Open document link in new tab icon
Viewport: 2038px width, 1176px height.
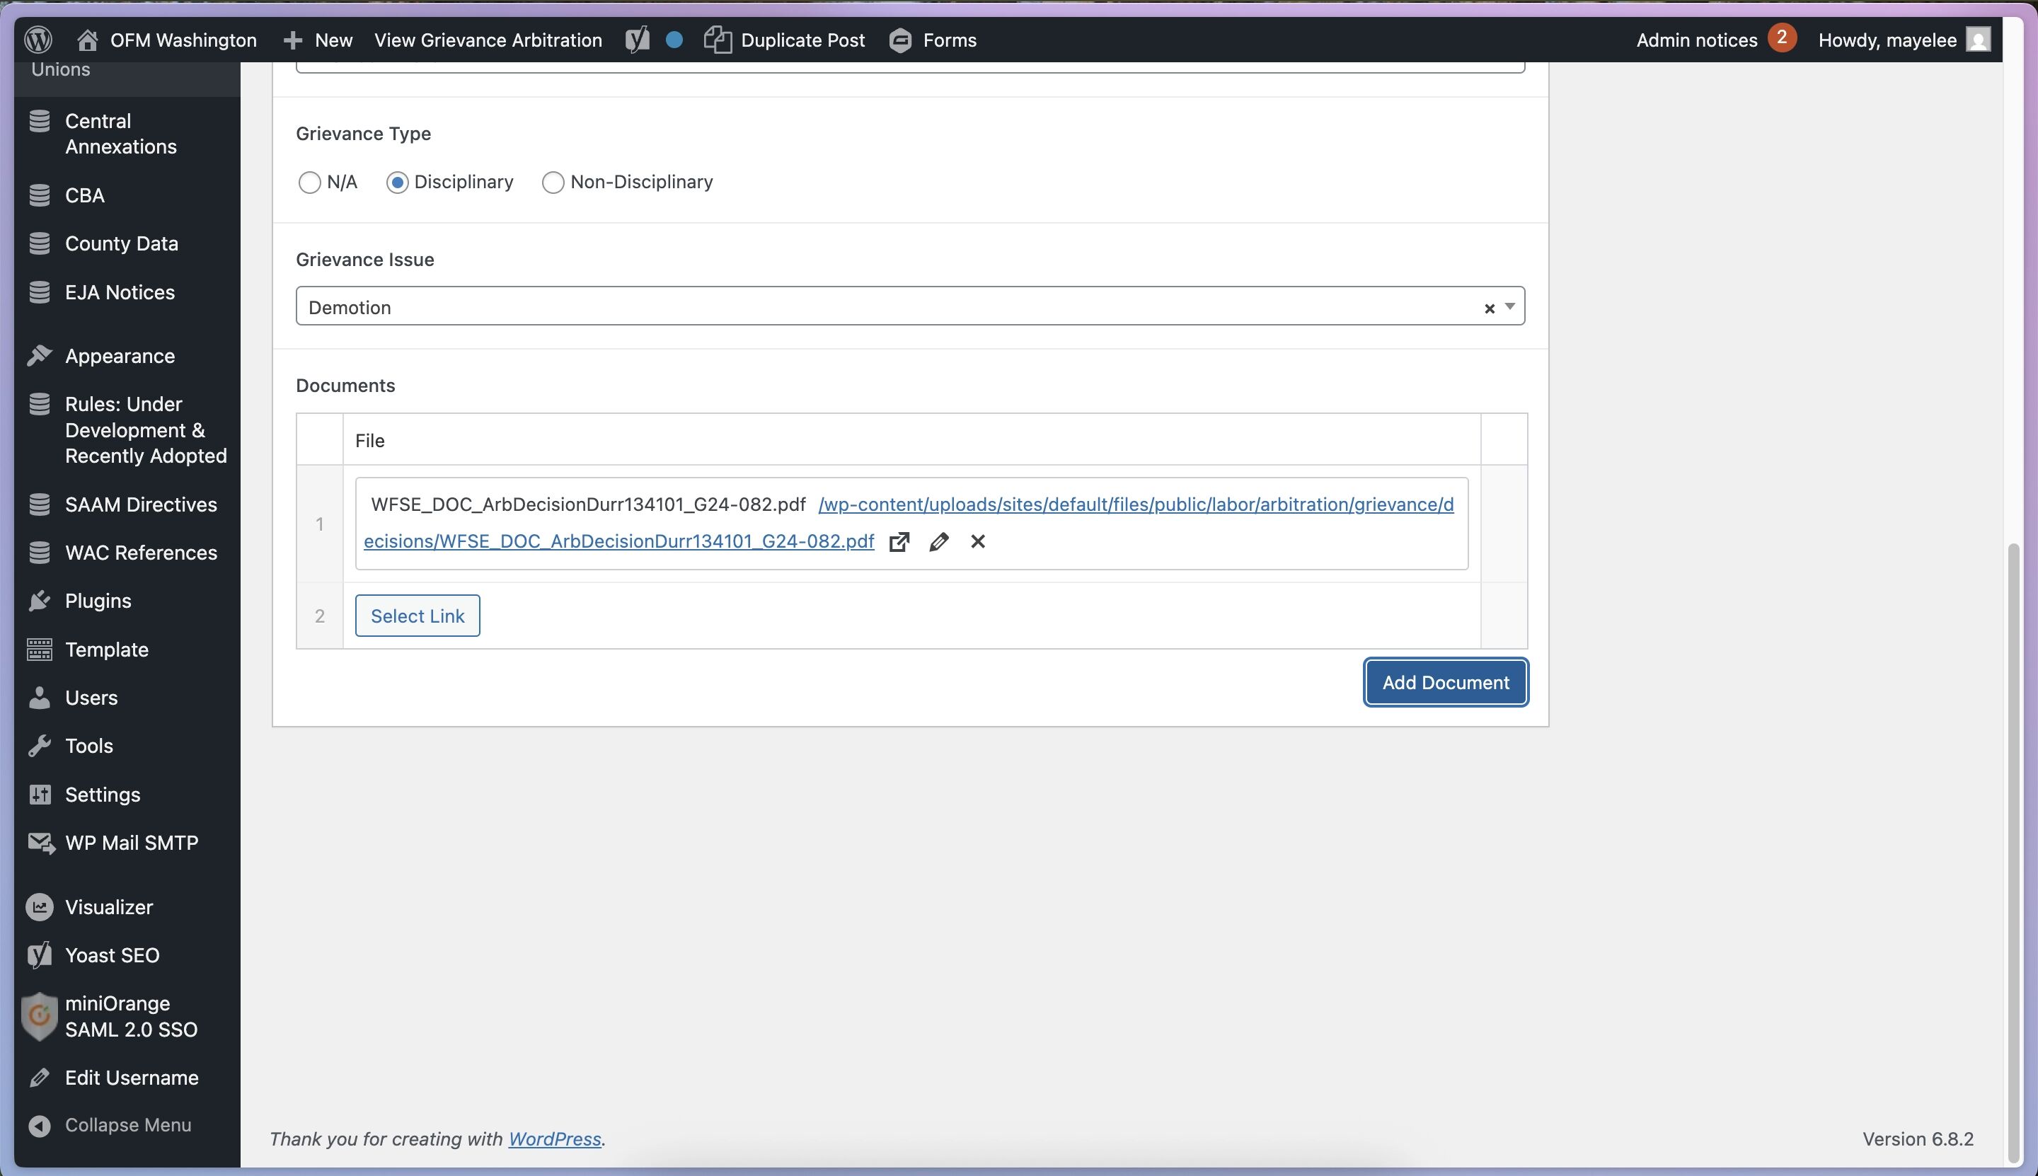pos(899,542)
